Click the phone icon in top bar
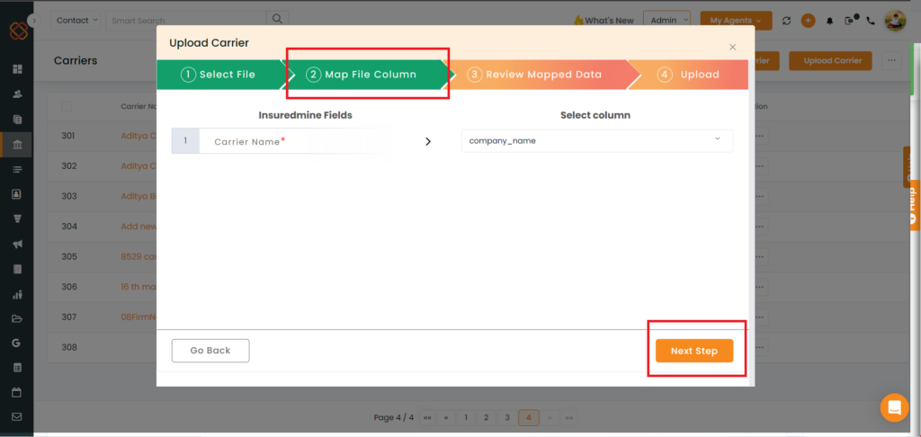The width and height of the screenshot is (921, 437). 870,21
